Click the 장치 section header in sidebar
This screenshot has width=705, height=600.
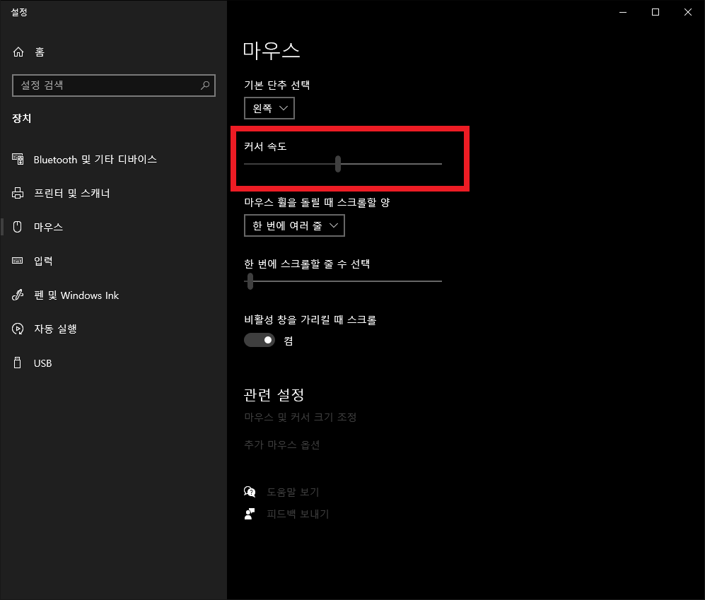pyautogui.click(x=22, y=119)
